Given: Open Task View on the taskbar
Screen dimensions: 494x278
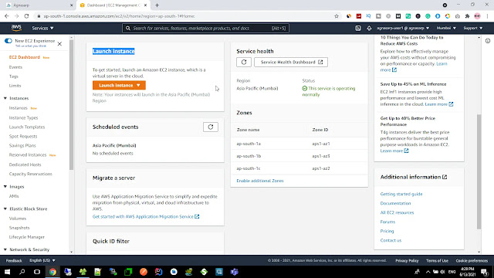Looking at the screenshot, I should click(37, 272).
